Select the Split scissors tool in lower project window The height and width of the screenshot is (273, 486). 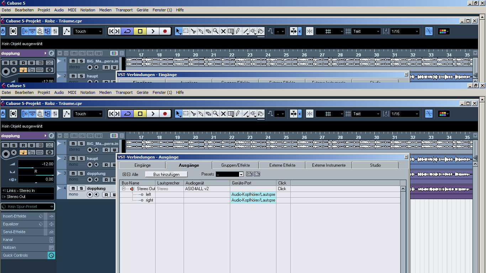pos(194,114)
